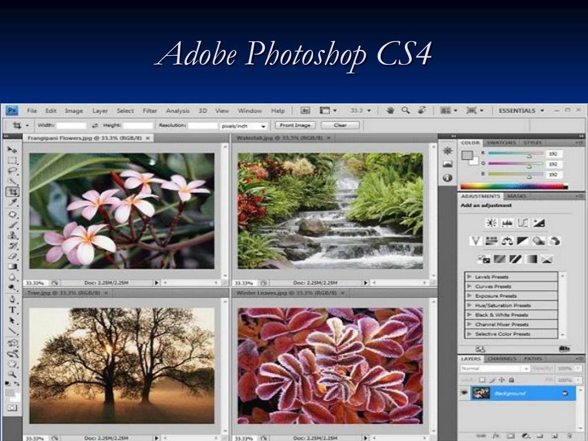Open the Screen Mode dropdown
The height and width of the screenshot is (441, 588).
tap(474, 111)
